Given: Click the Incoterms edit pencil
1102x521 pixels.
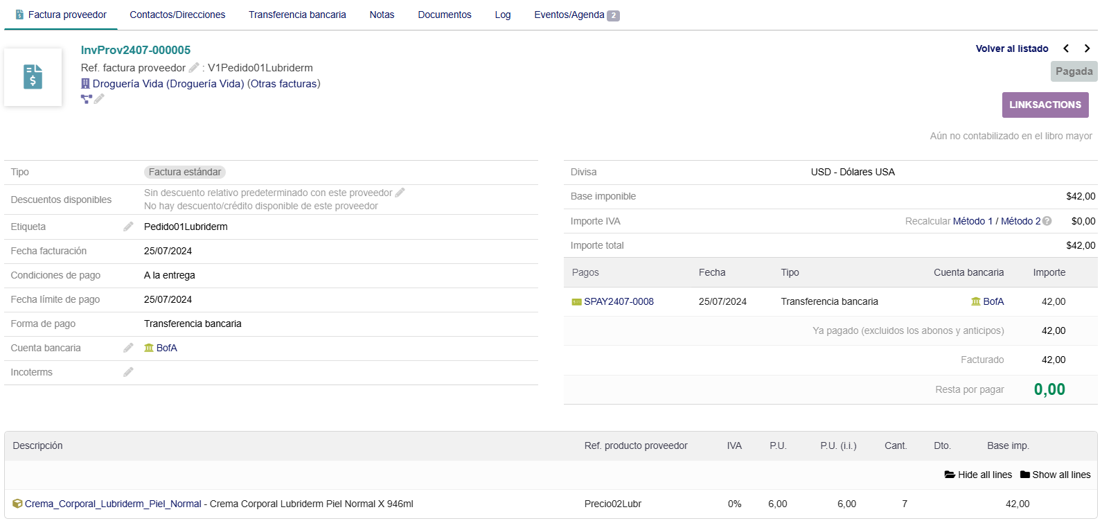Looking at the screenshot, I should 128,372.
